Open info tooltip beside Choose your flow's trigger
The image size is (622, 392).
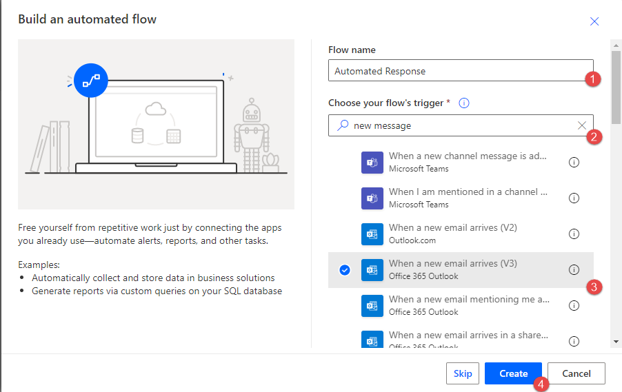pyautogui.click(x=464, y=103)
